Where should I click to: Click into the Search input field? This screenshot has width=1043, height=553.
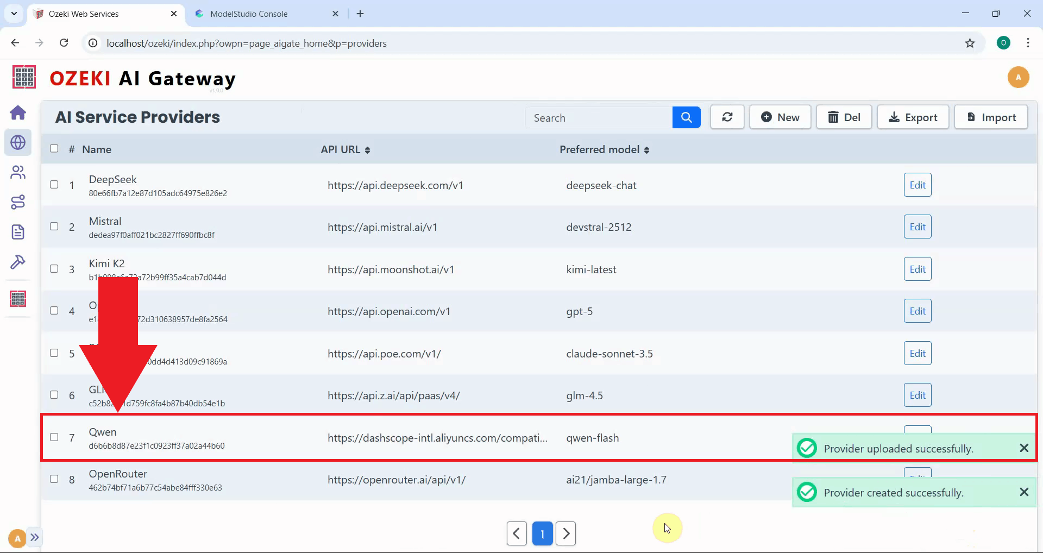[x=599, y=118]
